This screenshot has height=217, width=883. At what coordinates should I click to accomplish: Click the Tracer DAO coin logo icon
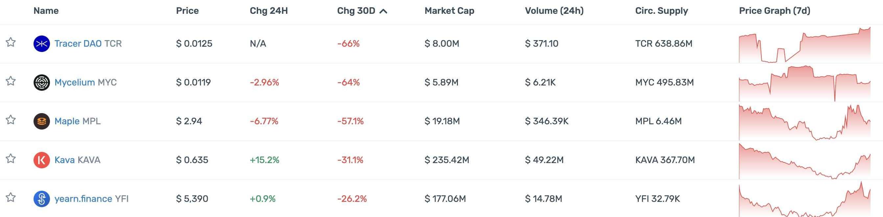click(x=41, y=43)
